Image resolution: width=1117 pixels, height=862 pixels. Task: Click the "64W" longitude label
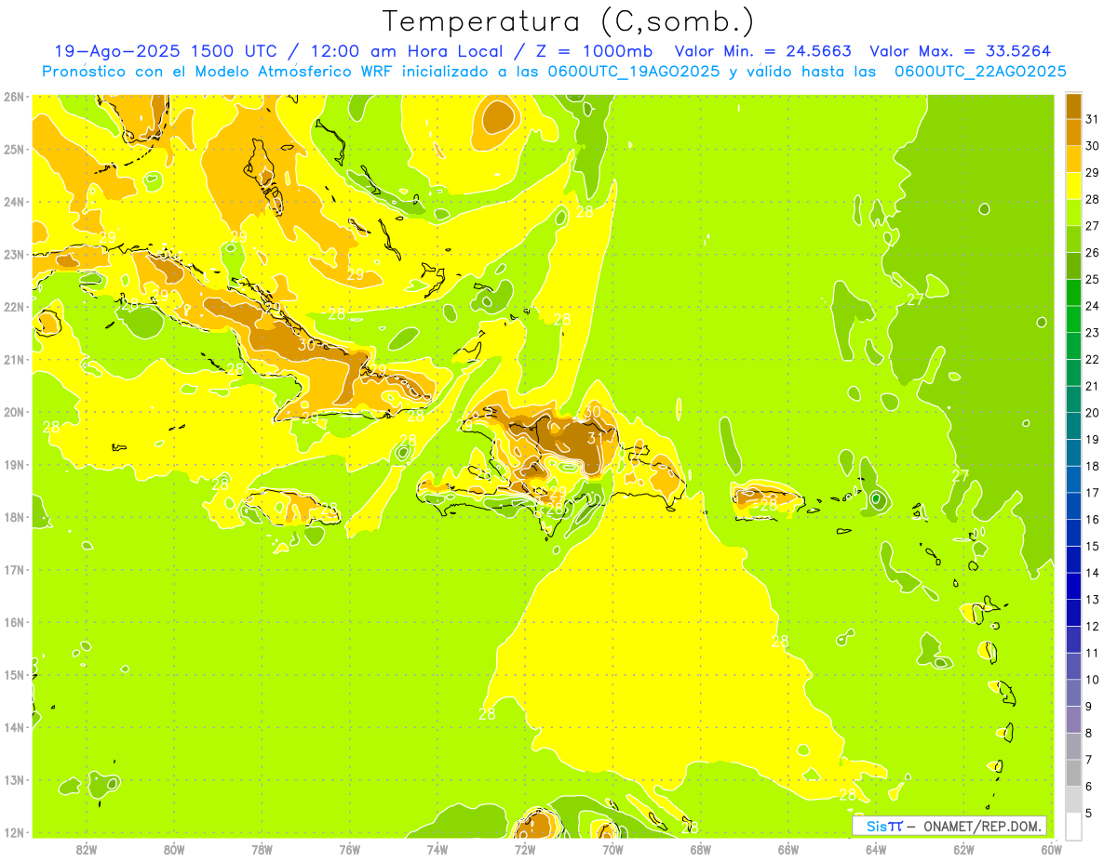pyautogui.click(x=876, y=850)
